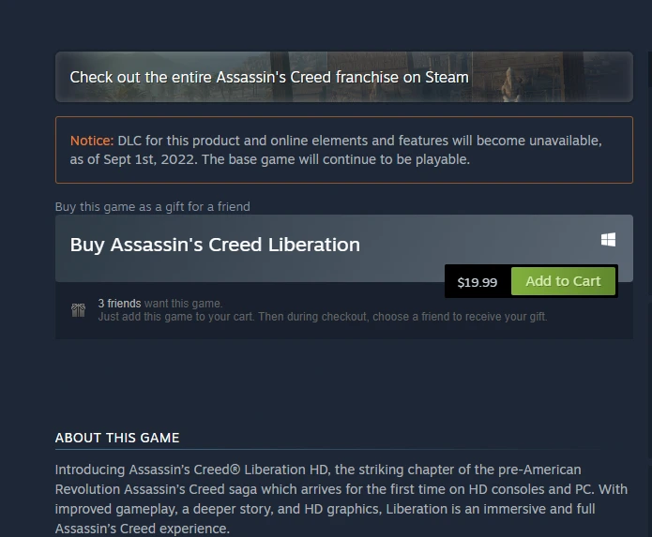Click the gift box icon
This screenshot has height=537, width=652.
78,310
